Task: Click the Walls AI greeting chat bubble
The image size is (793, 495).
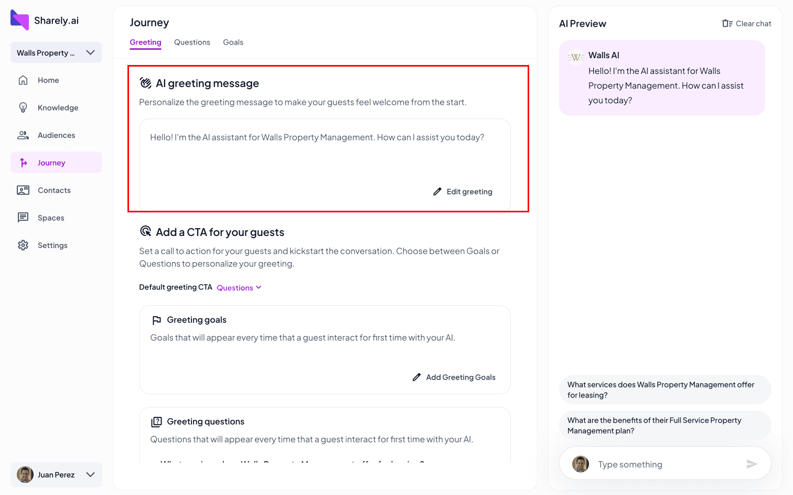Action: (x=662, y=78)
